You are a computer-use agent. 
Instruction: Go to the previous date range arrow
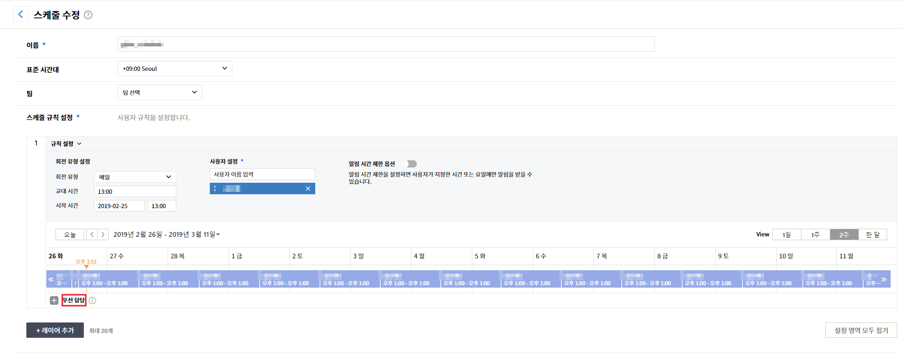pyautogui.click(x=92, y=234)
